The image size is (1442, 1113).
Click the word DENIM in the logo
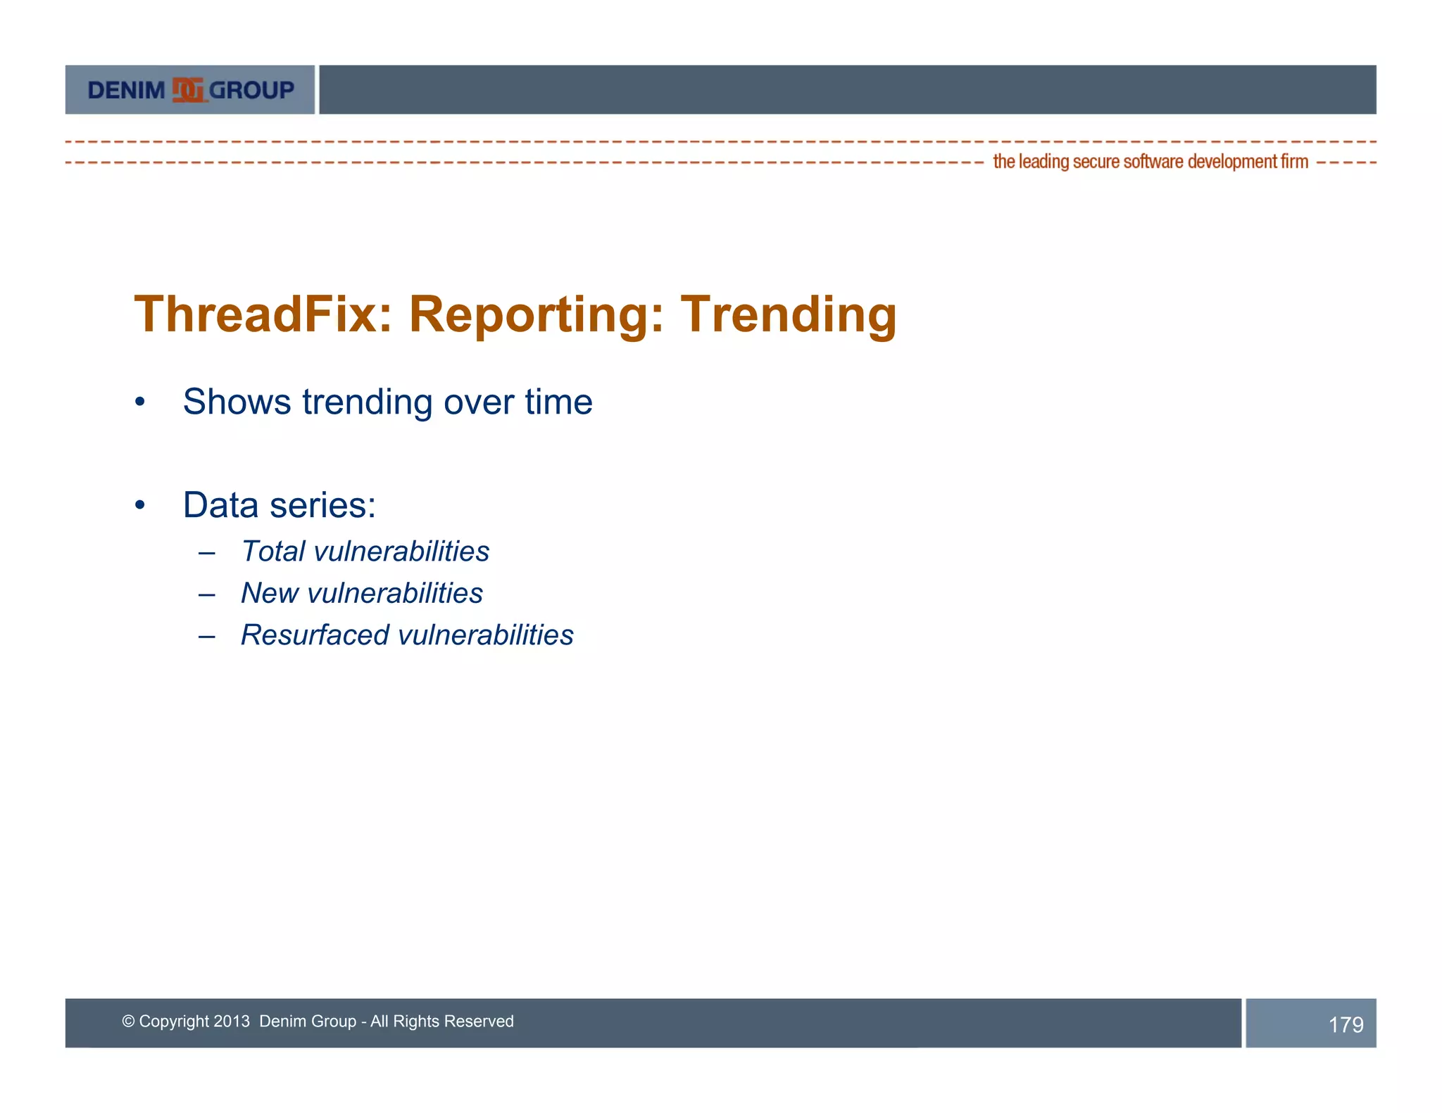coord(126,90)
